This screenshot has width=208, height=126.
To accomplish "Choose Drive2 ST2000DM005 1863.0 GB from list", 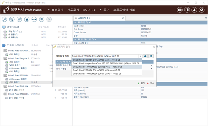I will (107, 67).
